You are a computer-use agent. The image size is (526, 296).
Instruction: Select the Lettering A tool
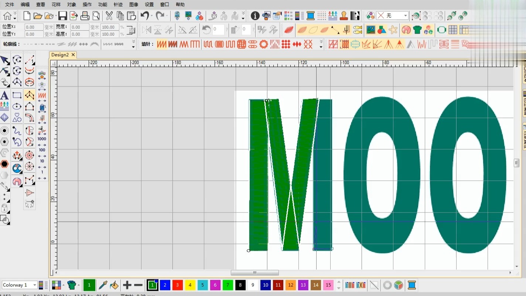[x=4, y=95]
